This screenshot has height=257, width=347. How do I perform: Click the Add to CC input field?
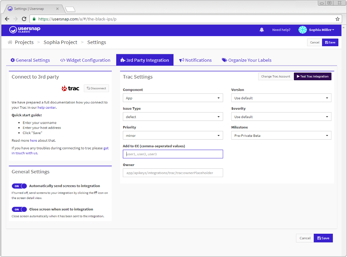pyautogui.click(x=173, y=154)
